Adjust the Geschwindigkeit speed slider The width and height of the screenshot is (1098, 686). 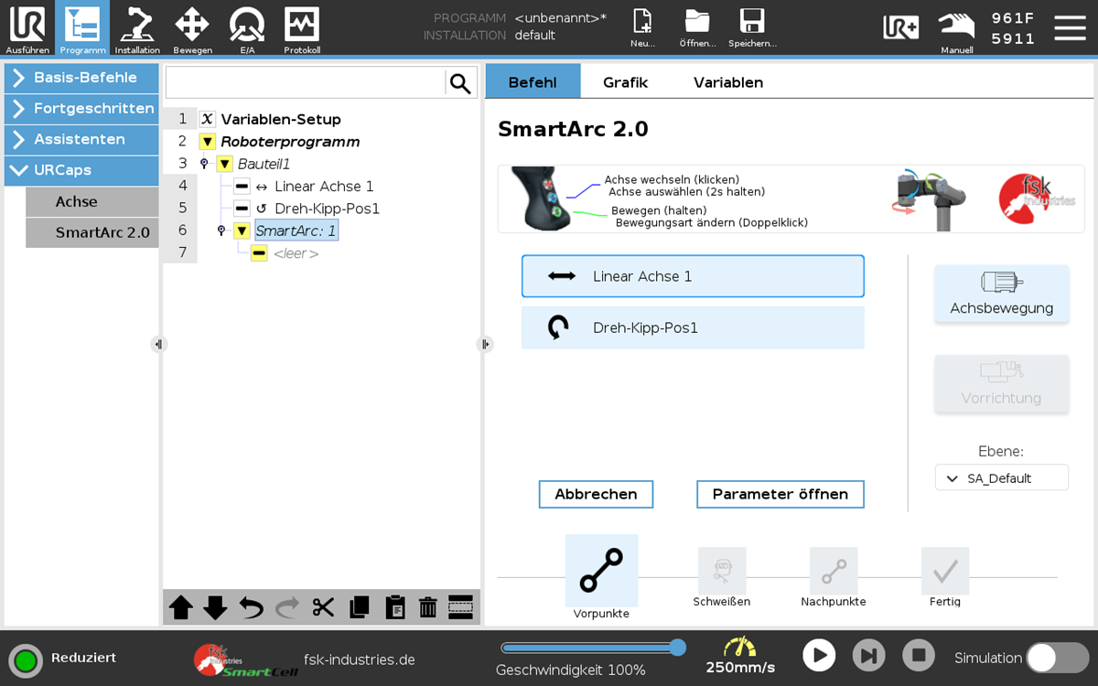[x=591, y=648]
